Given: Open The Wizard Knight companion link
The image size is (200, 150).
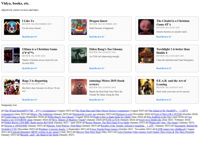Looking at the screenshot, I should 30,111.
